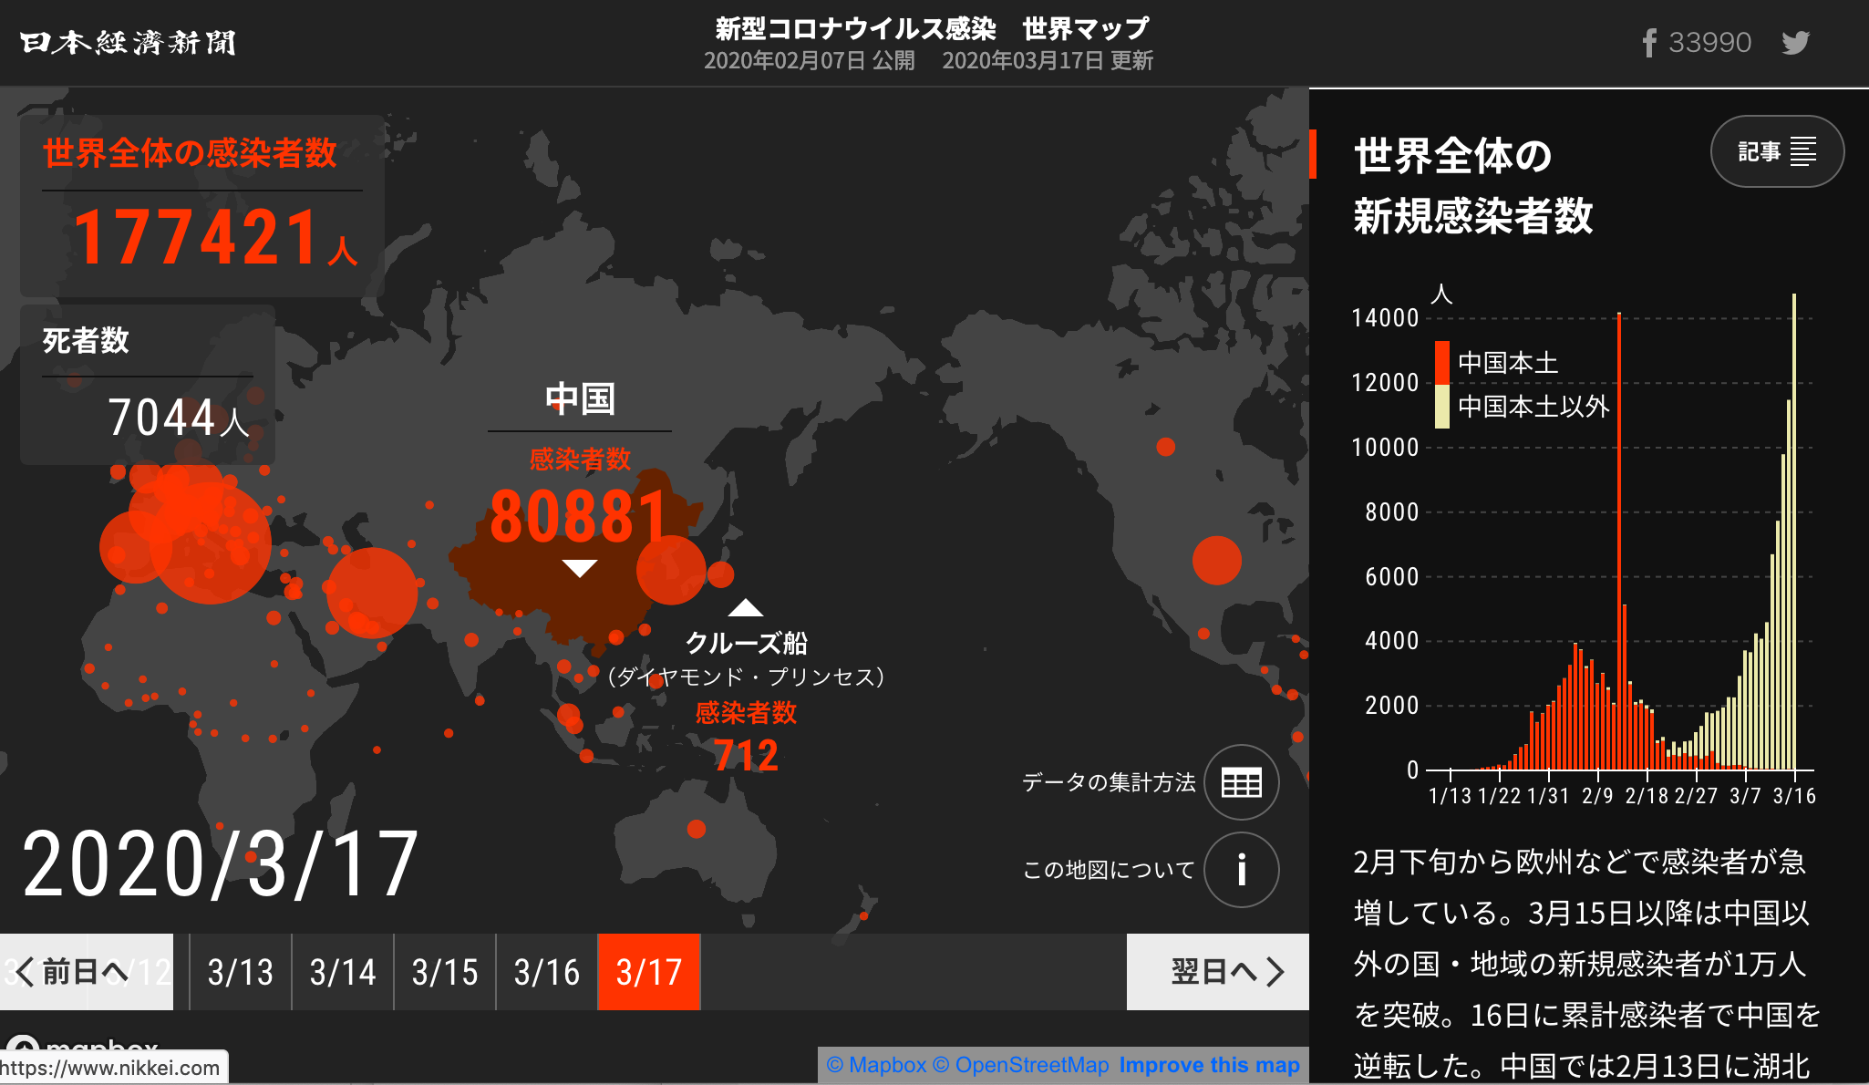
Task: Go to next day with 翌日へ
Action: point(1218,972)
